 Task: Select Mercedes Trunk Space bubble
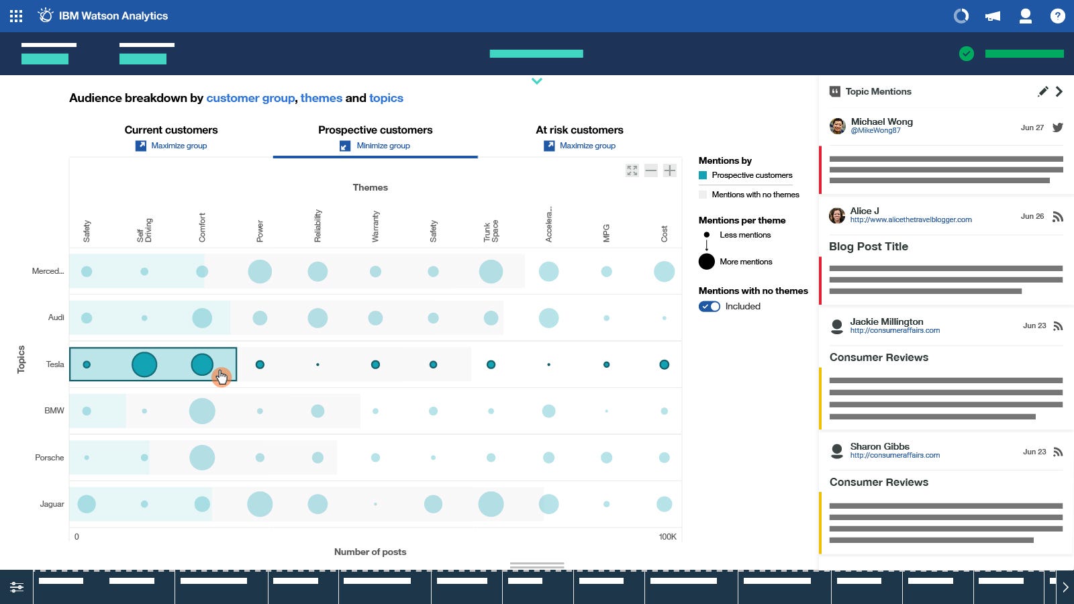point(491,272)
